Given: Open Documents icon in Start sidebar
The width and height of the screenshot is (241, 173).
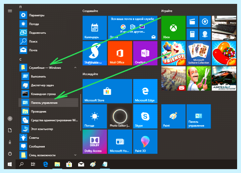Looking at the screenshot, I should (10, 130).
